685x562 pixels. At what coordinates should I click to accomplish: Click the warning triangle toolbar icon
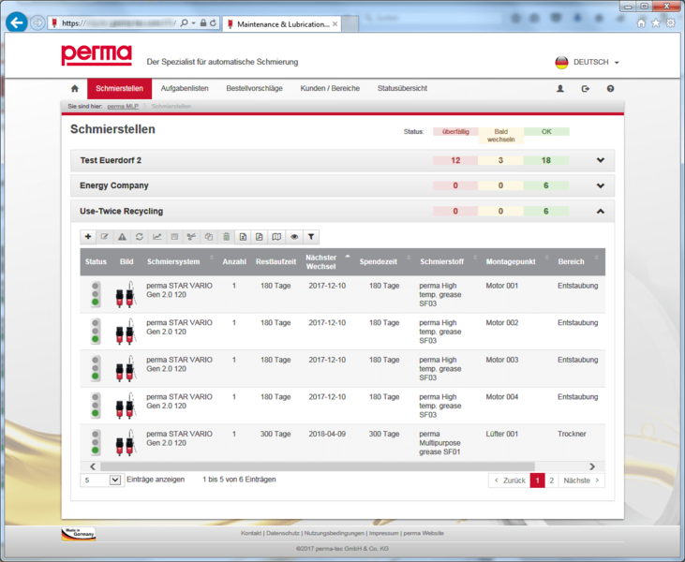122,237
